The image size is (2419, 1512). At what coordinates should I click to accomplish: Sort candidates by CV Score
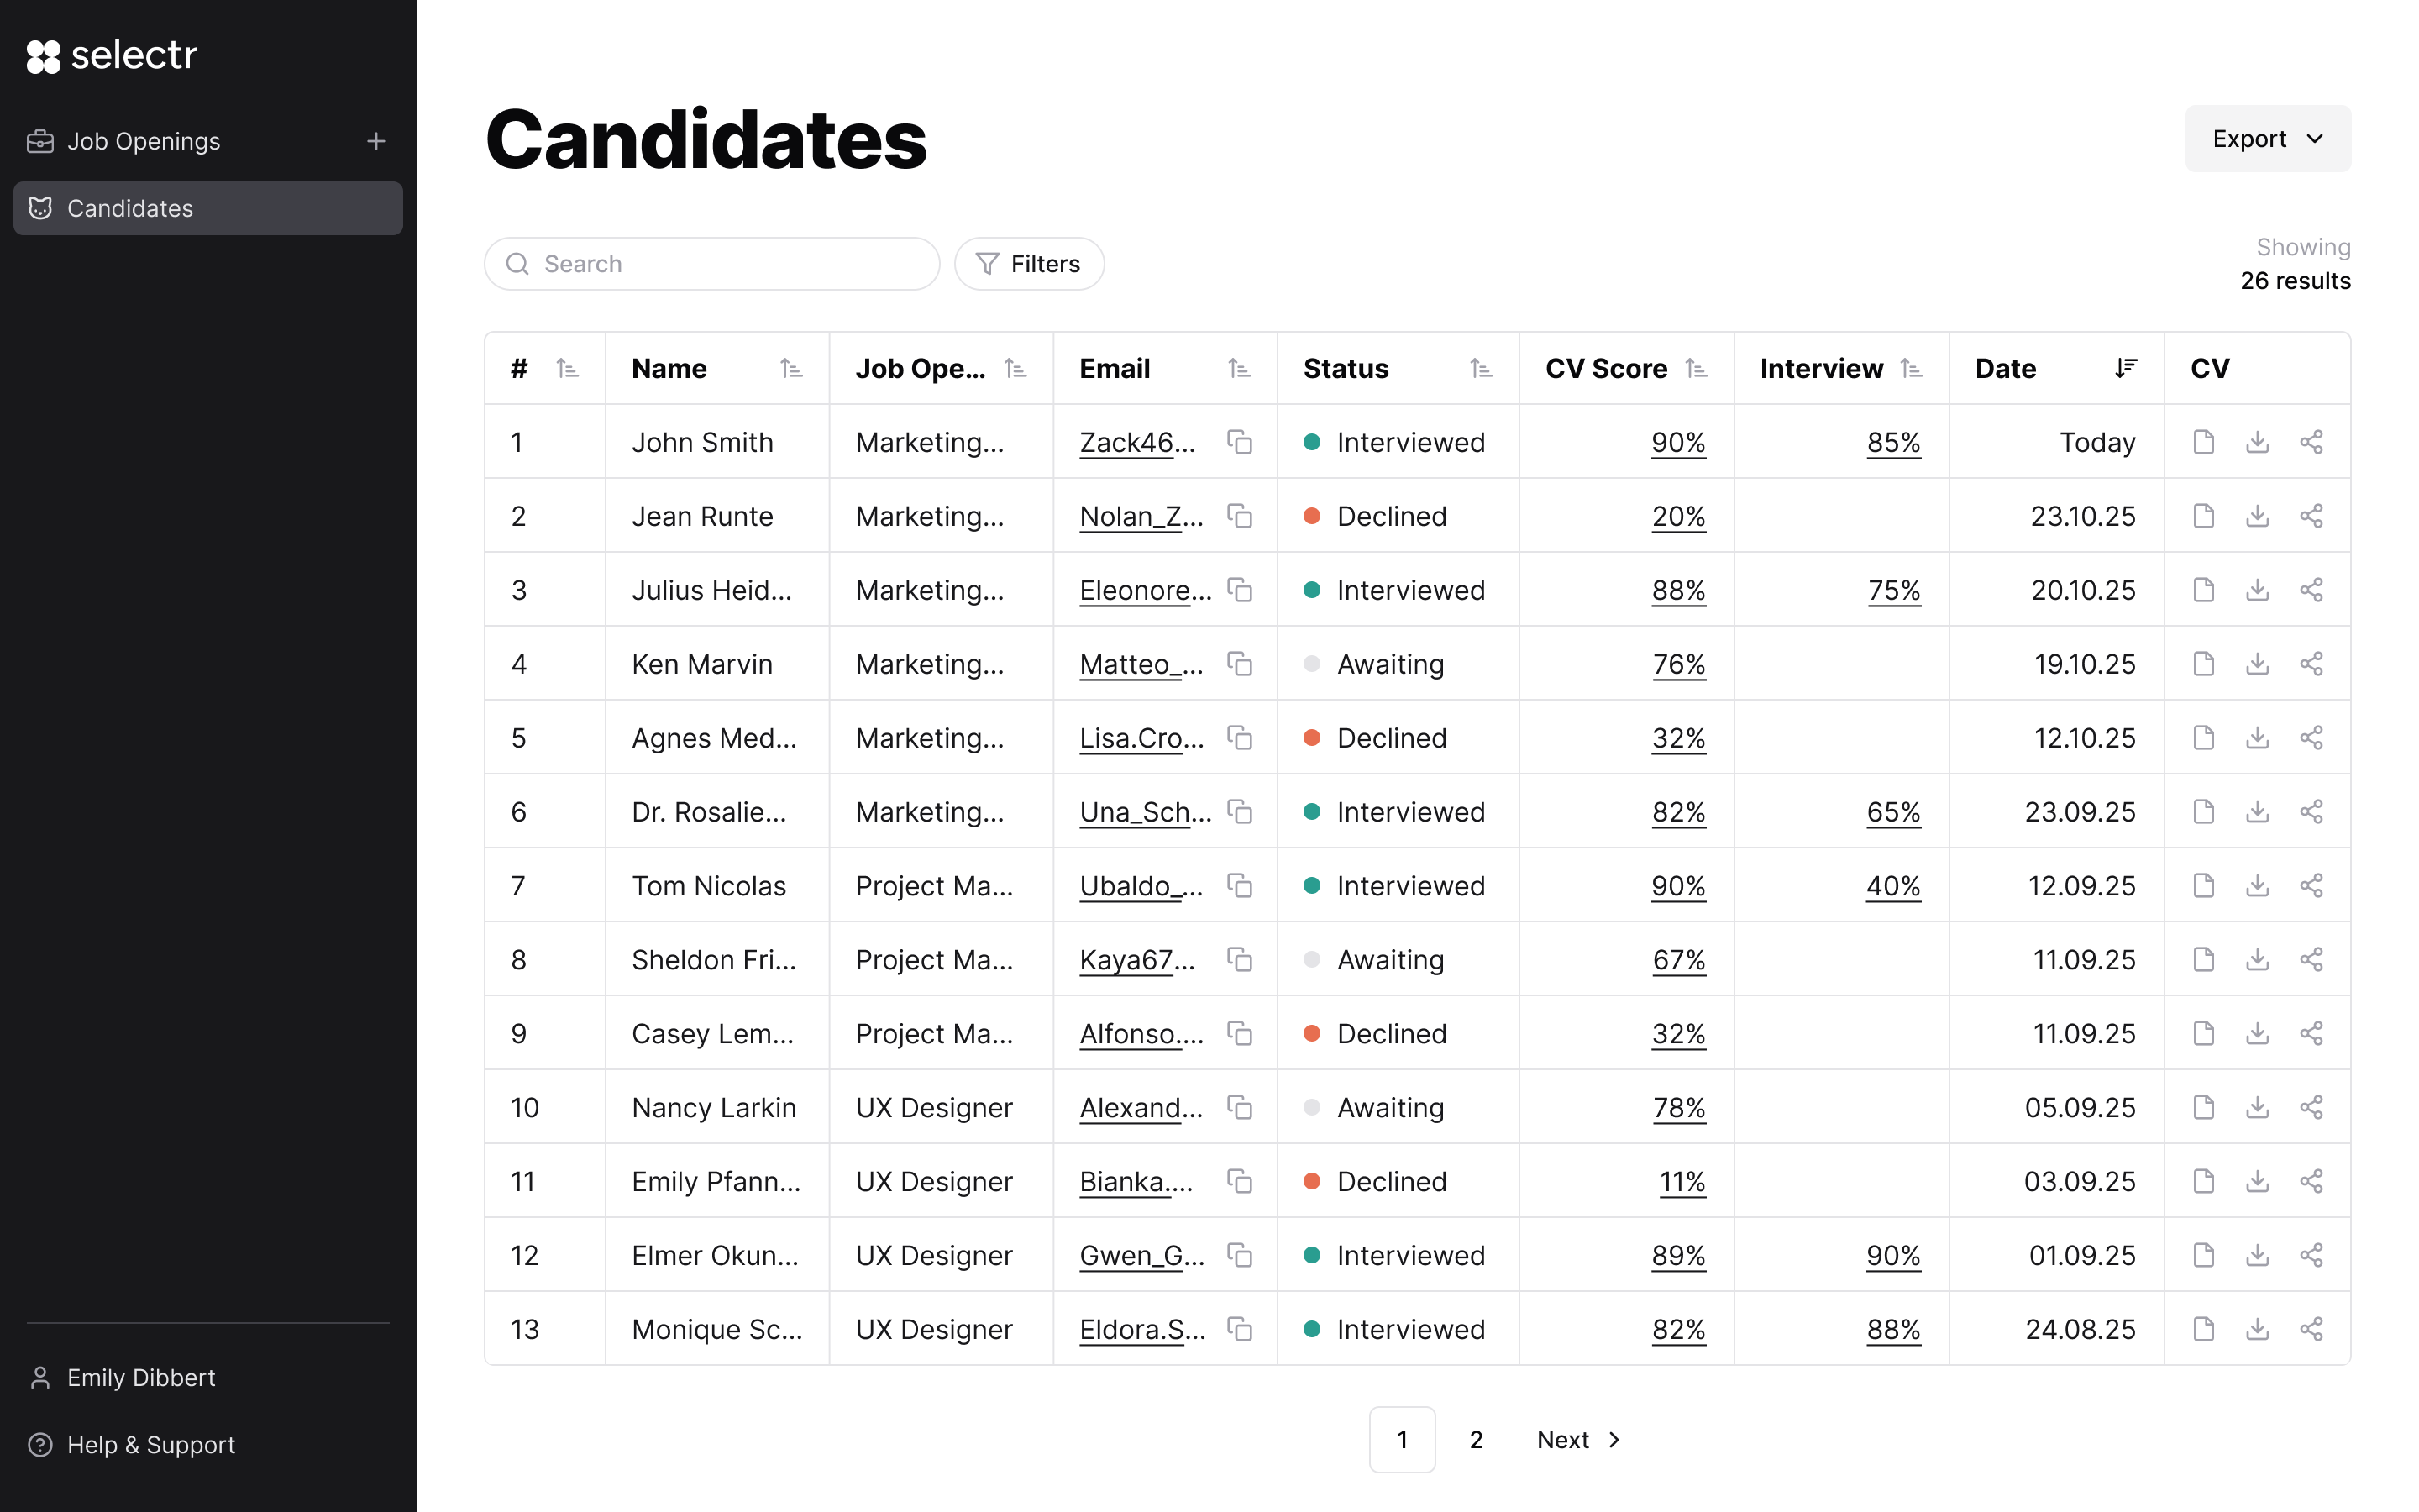[x=1695, y=369]
